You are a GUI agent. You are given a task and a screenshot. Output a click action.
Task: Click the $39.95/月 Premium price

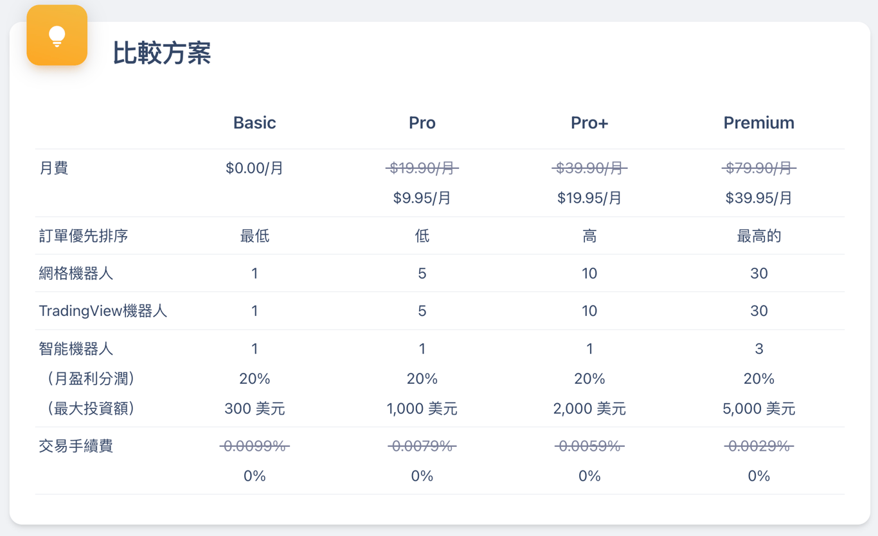[758, 198]
